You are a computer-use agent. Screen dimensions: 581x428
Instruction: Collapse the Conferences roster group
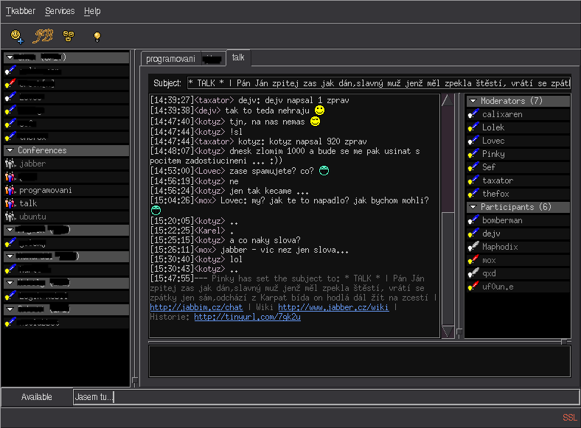coord(10,150)
